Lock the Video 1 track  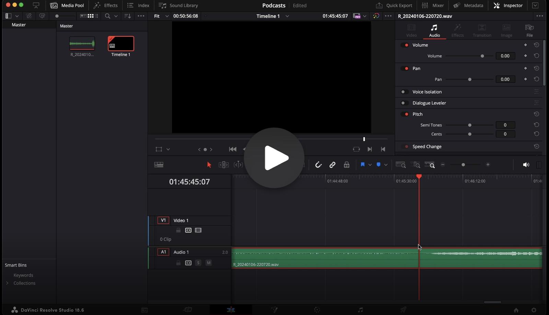(x=178, y=230)
